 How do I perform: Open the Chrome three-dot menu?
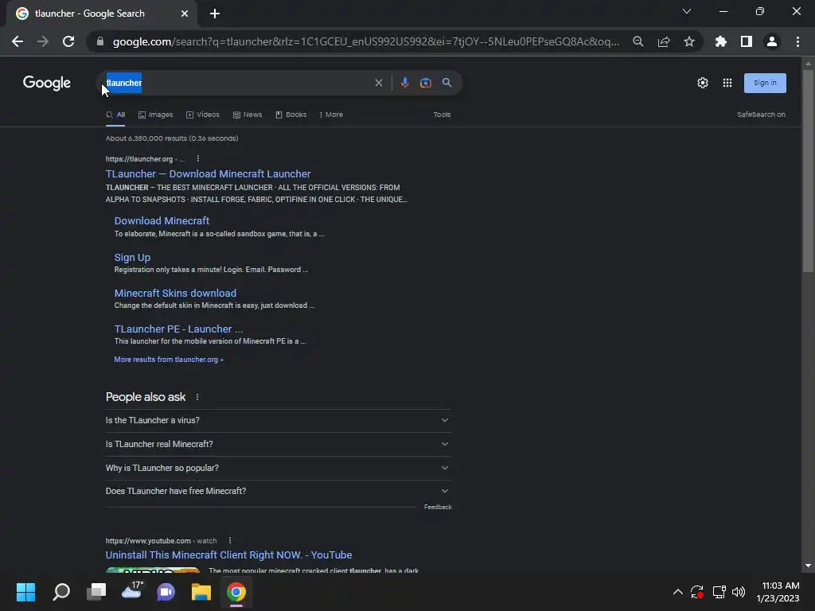coord(797,41)
